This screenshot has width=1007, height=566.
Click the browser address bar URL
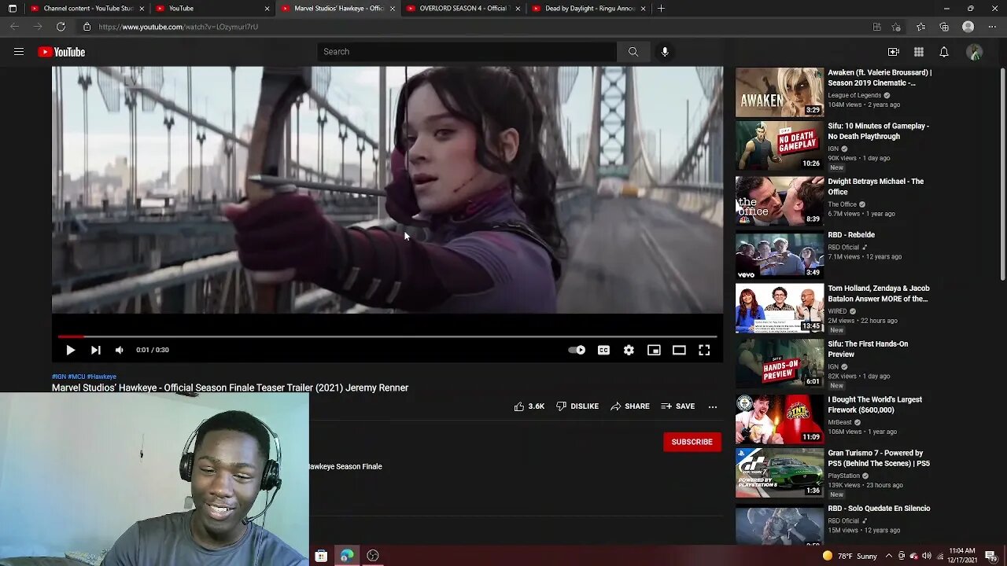(179, 27)
